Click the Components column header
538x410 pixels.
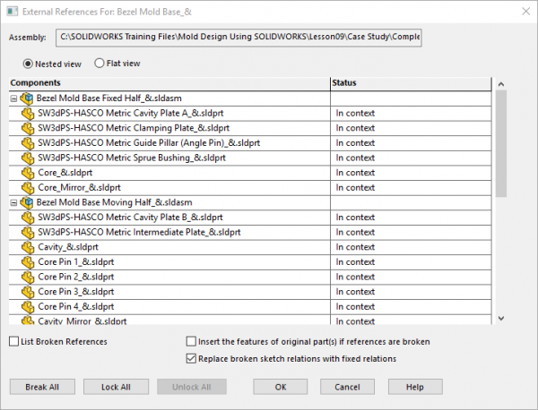pos(169,83)
